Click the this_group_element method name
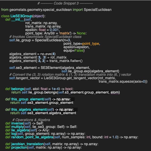The image size is (151, 151). [27, 99]
